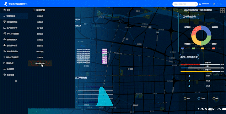
Task: Select the 工单总览 submenu item
Action: click(x=40, y=57)
